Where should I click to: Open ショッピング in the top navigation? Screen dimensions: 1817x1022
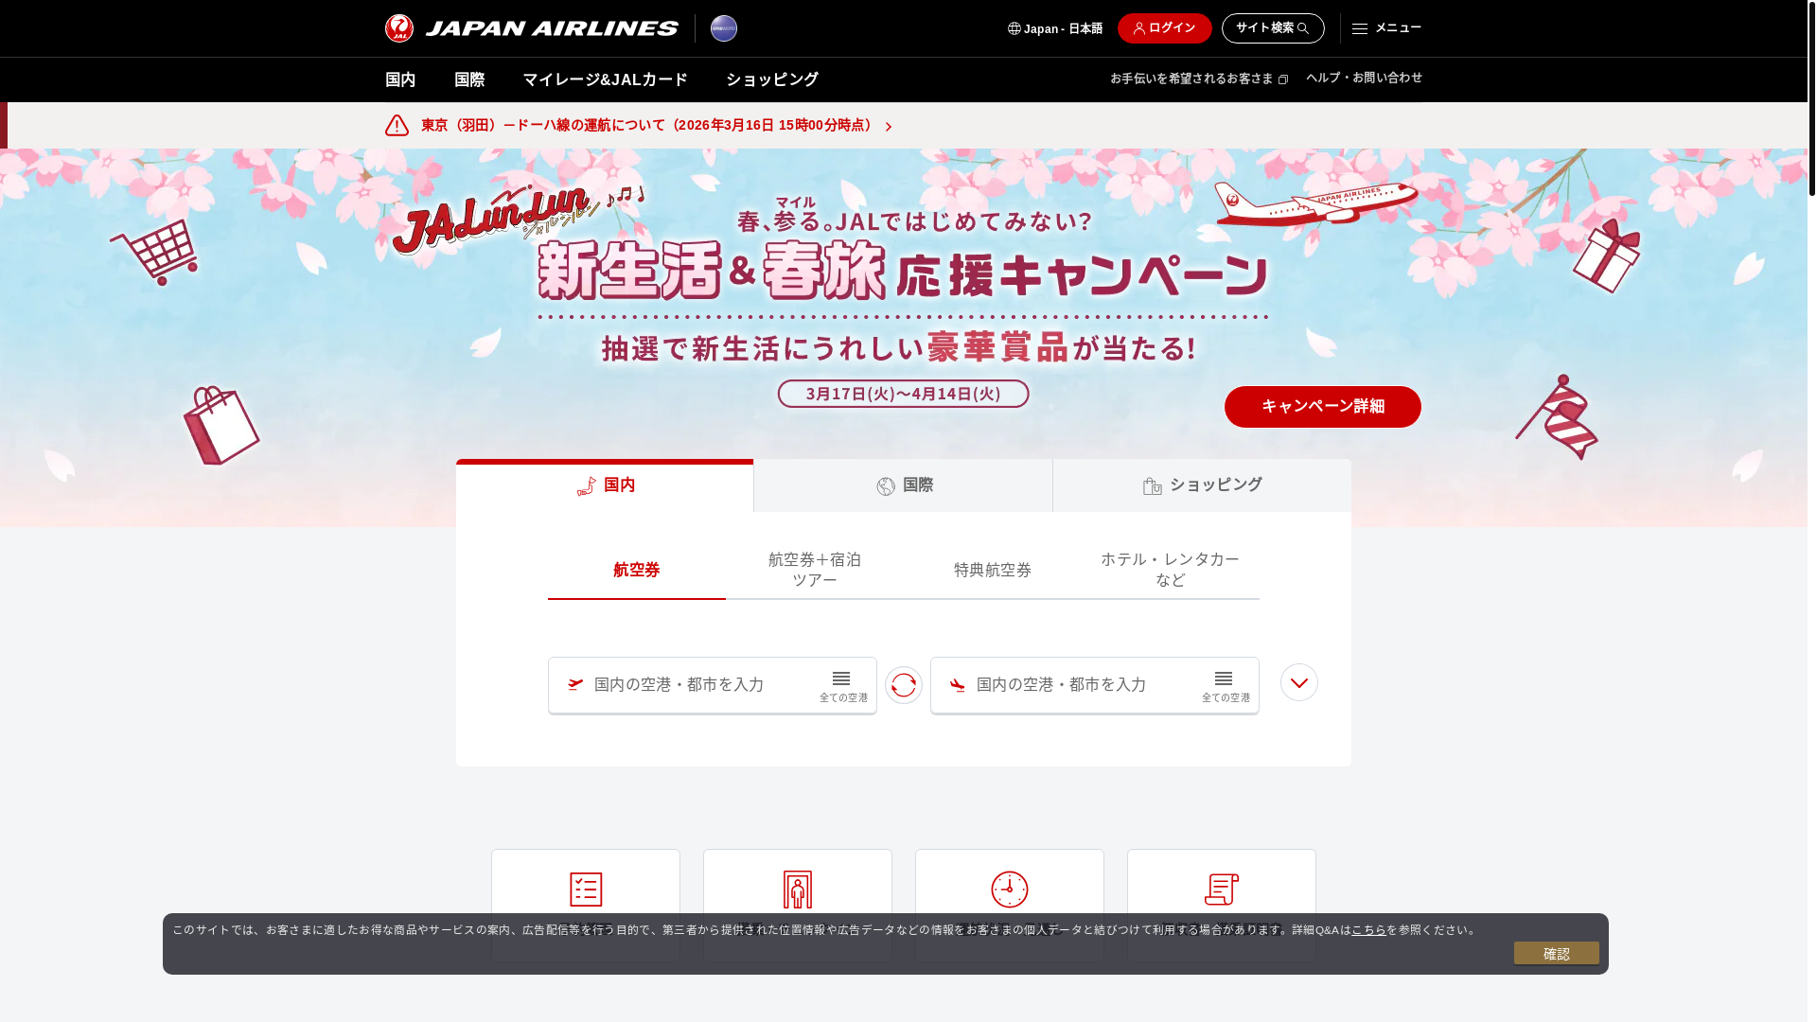click(771, 79)
